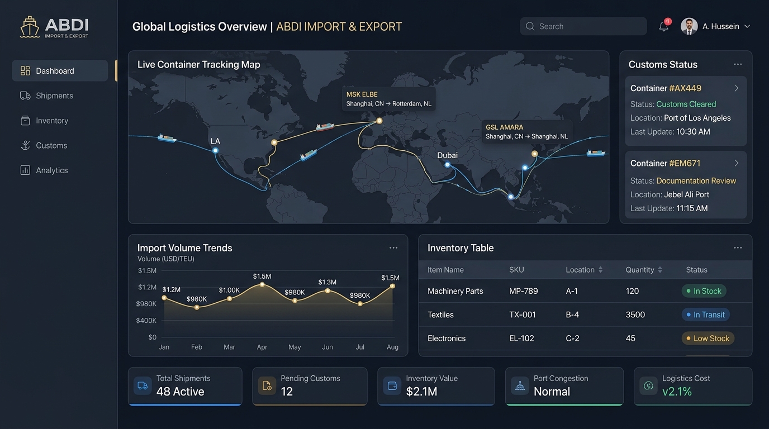Click the Shipments truck icon
This screenshot has height=429, width=769.
tap(25, 96)
